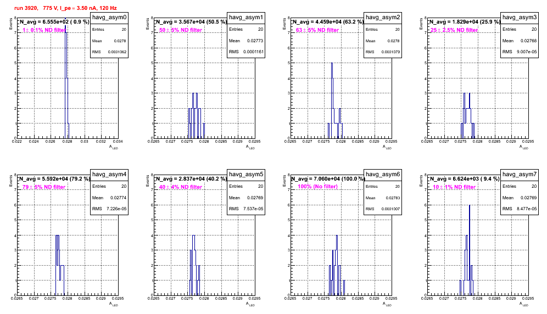Viewport: 547px width, 314px height.
Task: Pick the magenta 79± 5% ND filter text
Action: coord(44,187)
